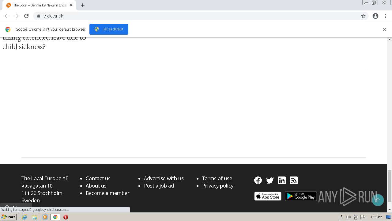The height and width of the screenshot is (221, 392).
Task: Open Windows Explorer folder in taskbar
Action: tap(35, 217)
